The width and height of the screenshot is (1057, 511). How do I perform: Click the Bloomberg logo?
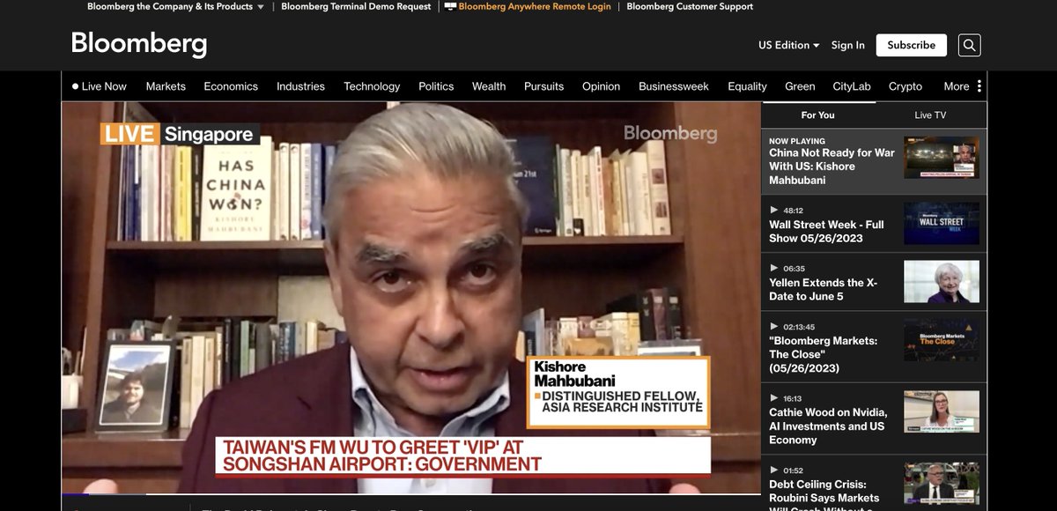139,44
